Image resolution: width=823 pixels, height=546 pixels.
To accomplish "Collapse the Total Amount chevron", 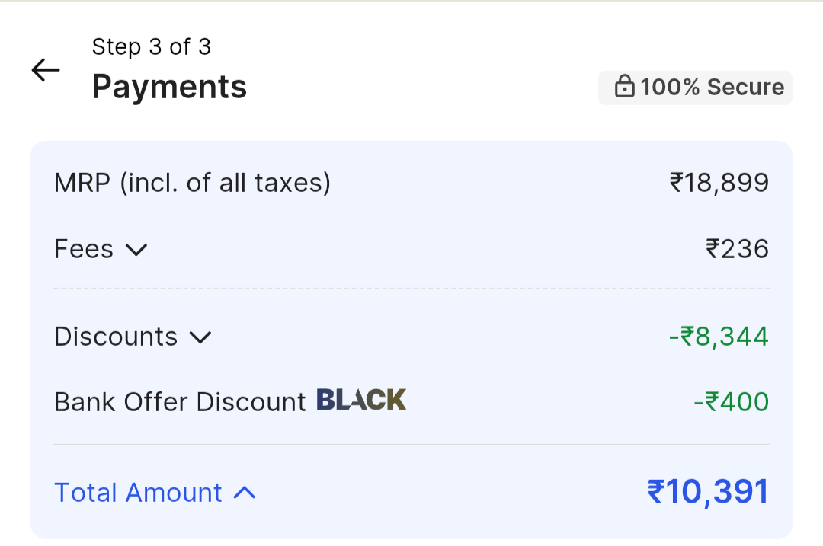I will coord(244,493).
